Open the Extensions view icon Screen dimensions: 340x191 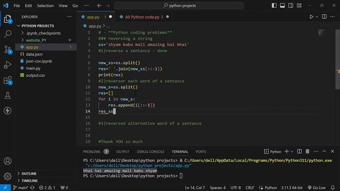pyautogui.click(x=7, y=80)
